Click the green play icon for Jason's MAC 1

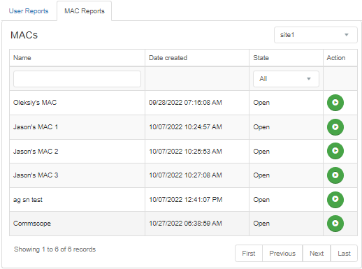(x=335, y=127)
